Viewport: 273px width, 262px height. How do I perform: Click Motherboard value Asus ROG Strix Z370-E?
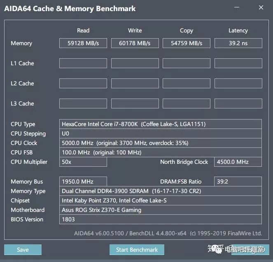(161, 210)
